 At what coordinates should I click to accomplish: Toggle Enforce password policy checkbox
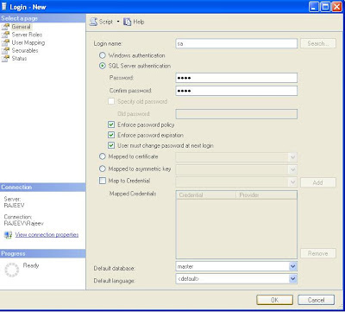(111, 125)
